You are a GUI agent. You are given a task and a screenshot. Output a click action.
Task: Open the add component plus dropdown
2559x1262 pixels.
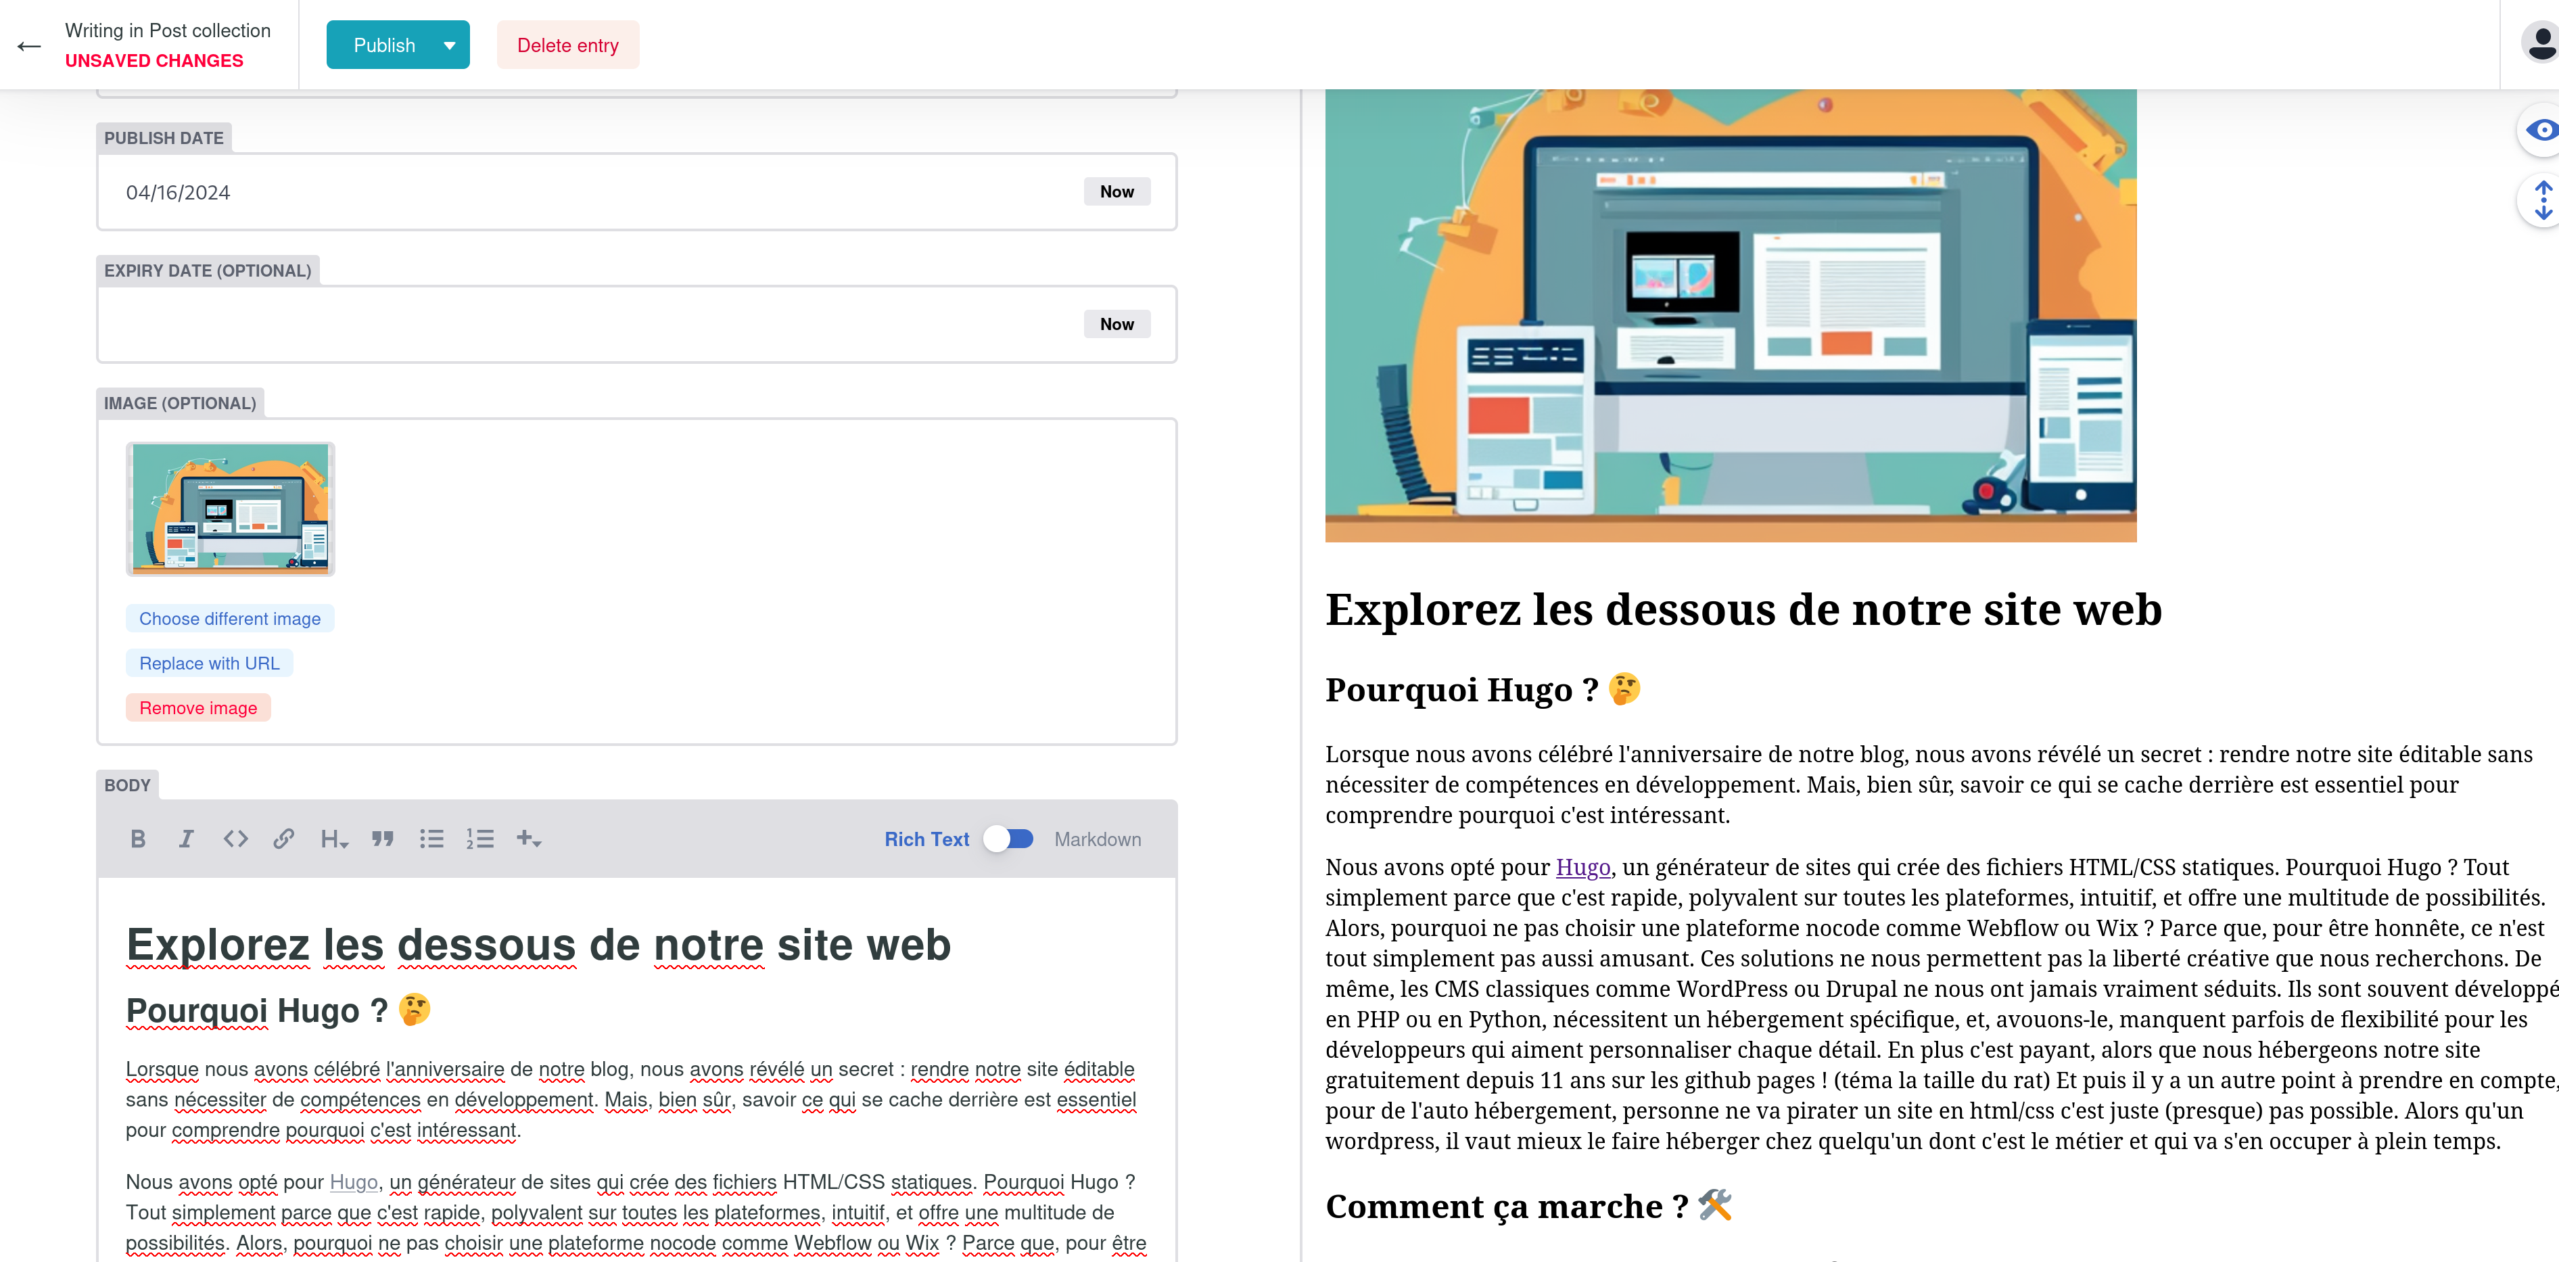tap(528, 839)
